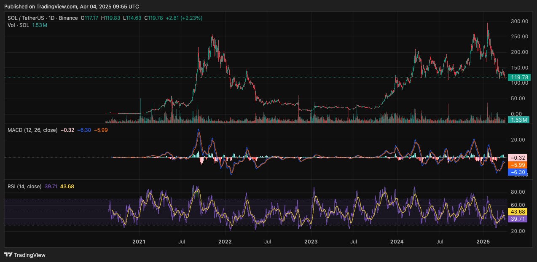The image size is (537, 262).
Task: Click the 2025 label on time axis
Action: [483, 242]
